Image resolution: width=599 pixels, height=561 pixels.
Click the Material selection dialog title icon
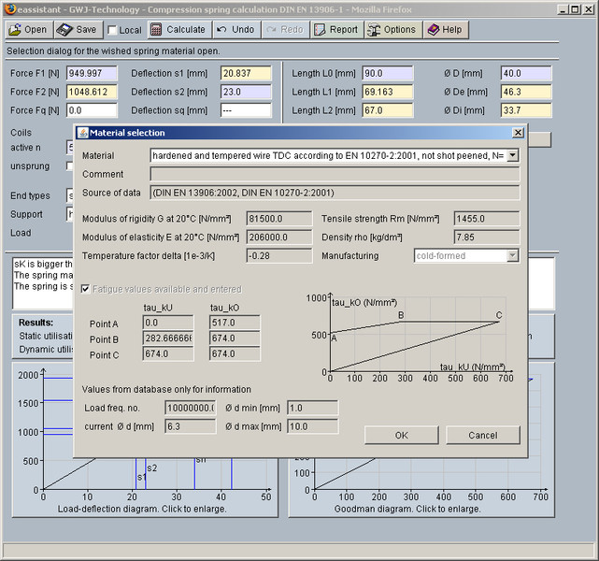[82, 133]
